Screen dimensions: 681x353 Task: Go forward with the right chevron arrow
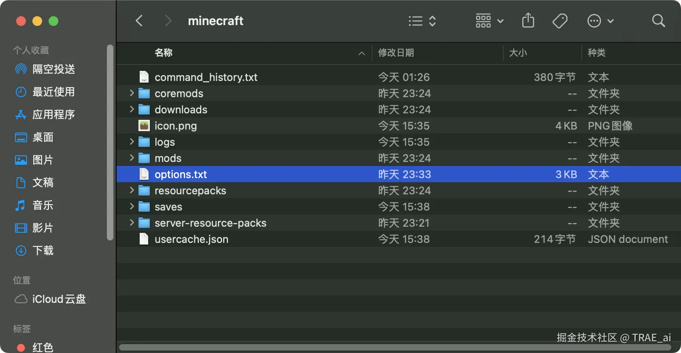168,21
